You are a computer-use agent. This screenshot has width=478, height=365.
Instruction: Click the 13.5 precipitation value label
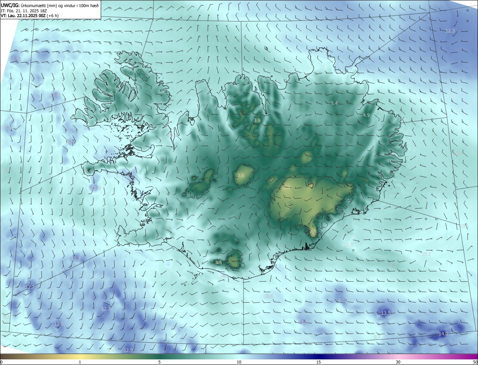[x=386, y=313]
